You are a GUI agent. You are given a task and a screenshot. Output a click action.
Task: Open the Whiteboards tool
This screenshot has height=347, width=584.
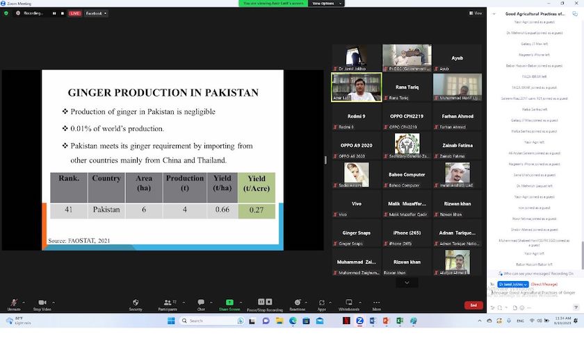coord(349,303)
